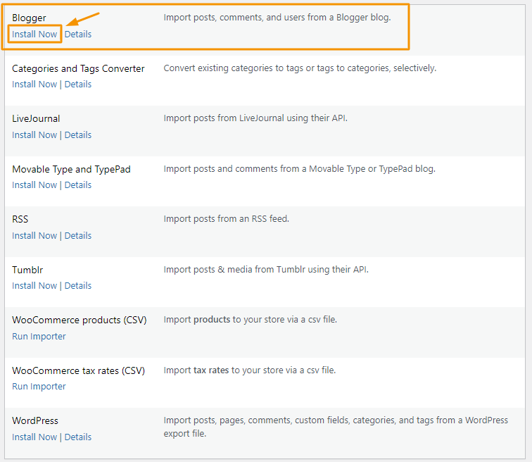Install the LiveJournal importer now
Viewport: 532px width, 462px height.
point(34,135)
